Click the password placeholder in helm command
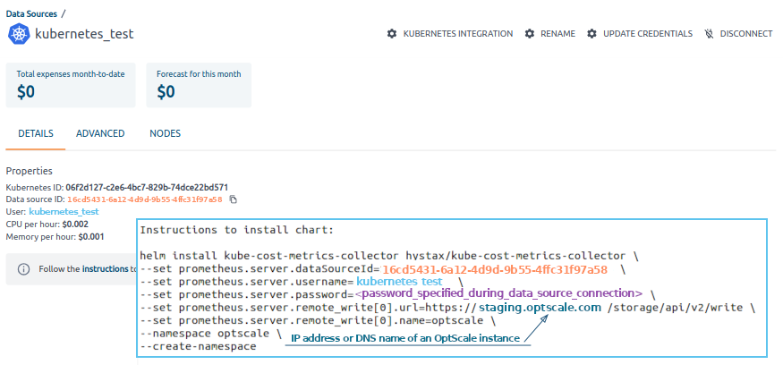This screenshot has width=783, height=373. pos(498,293)
